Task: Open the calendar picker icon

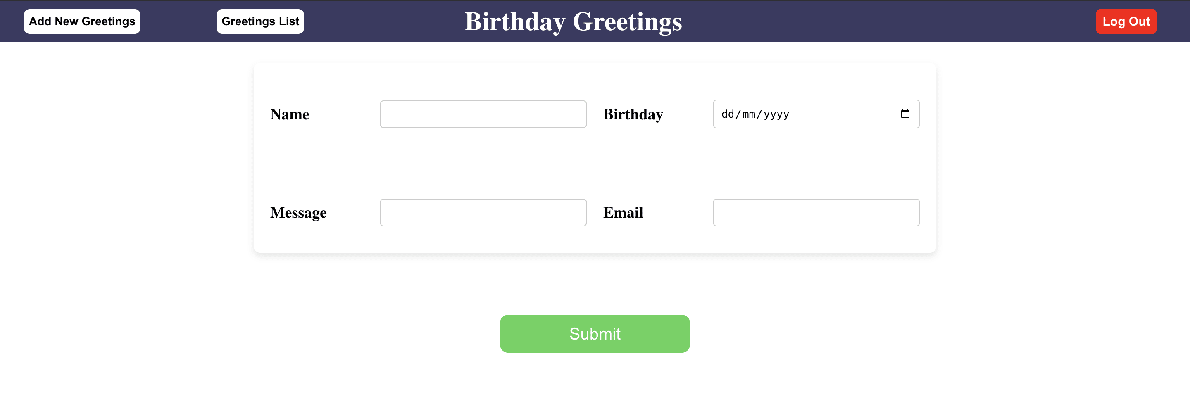Action: [x=905, y=114]
